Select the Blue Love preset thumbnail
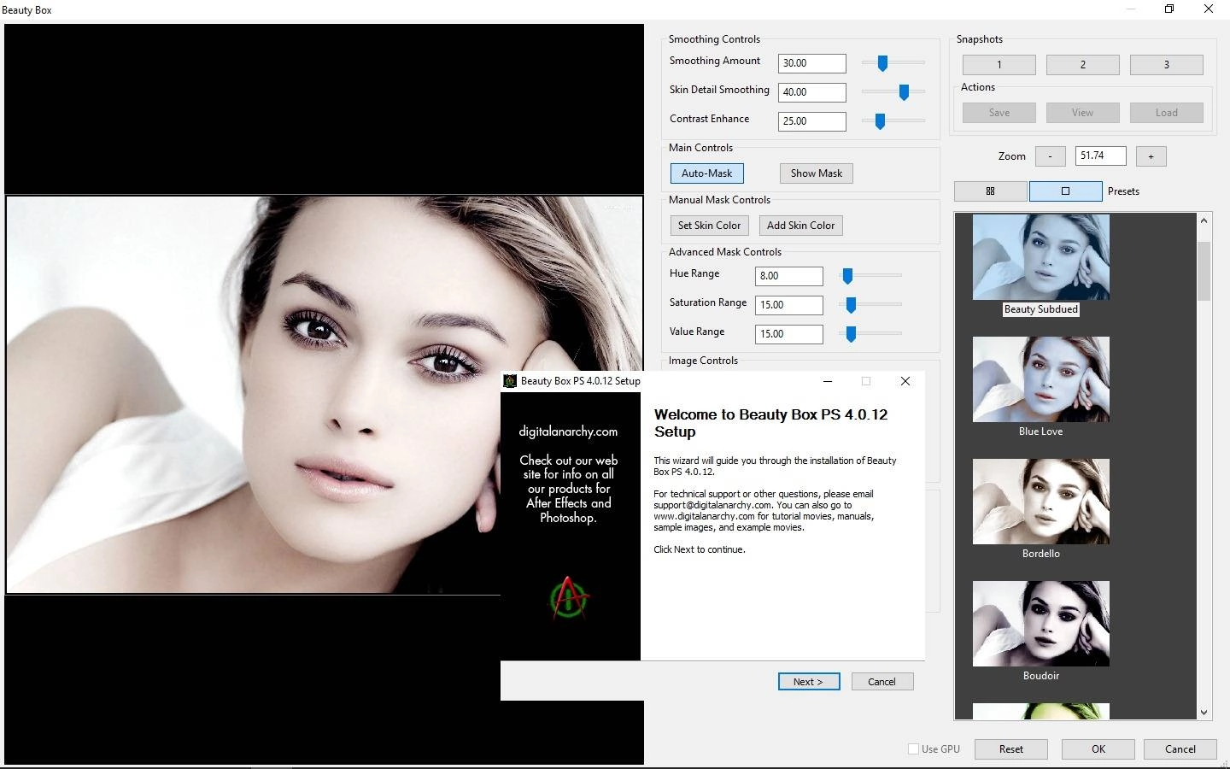 (x=1040, y=379)
